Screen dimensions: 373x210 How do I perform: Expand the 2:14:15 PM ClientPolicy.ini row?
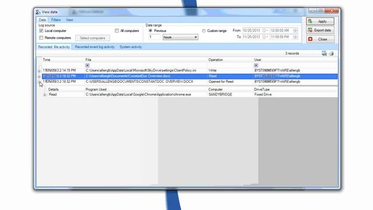39,71
